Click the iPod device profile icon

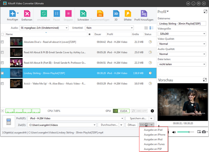pyautogui.click(x=9, y=122)
